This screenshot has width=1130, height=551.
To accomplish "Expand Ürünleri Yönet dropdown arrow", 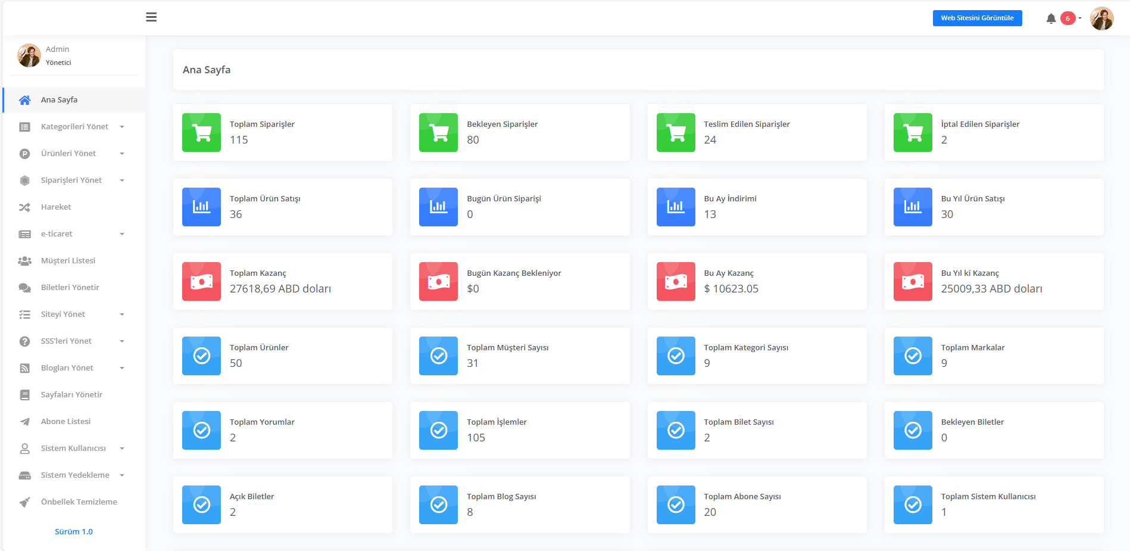I will (122, 154).
